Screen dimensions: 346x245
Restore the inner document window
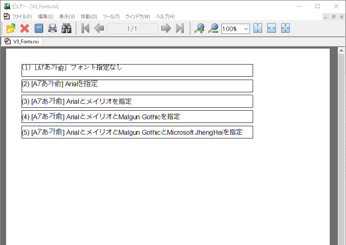pos(334,17)
